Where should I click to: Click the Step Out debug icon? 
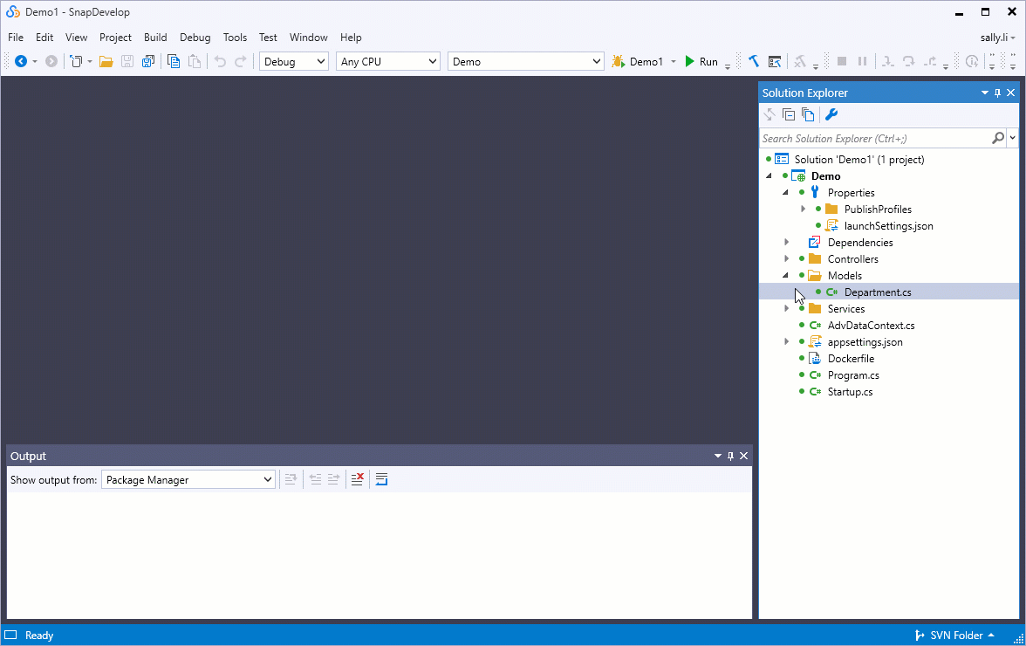coord(930,61)
